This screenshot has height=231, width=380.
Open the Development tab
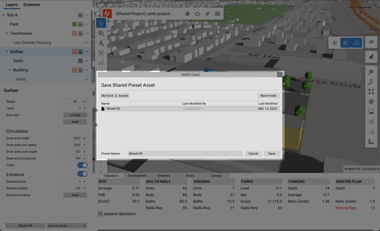tap(137, 176)
